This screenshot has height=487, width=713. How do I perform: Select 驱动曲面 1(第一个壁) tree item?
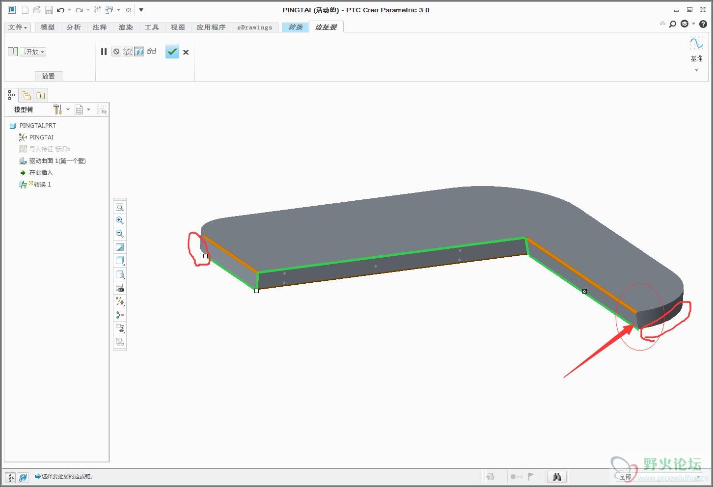coord(53,161)
